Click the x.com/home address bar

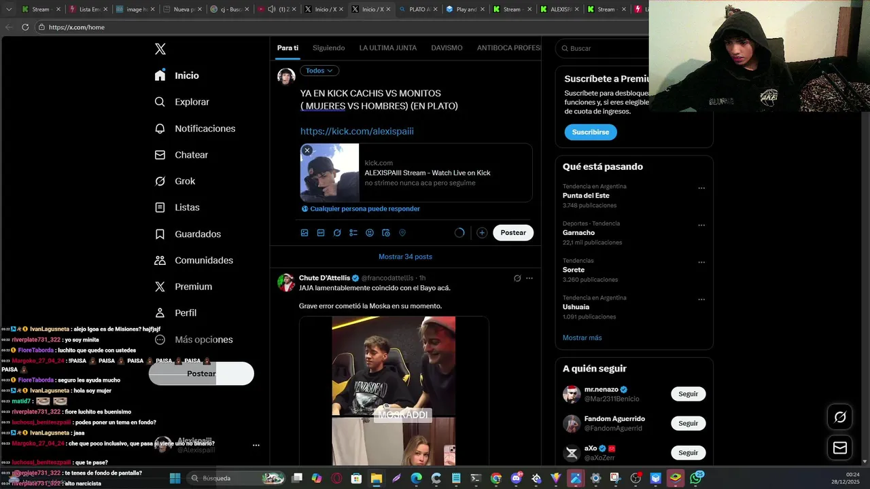pos(340,27)
